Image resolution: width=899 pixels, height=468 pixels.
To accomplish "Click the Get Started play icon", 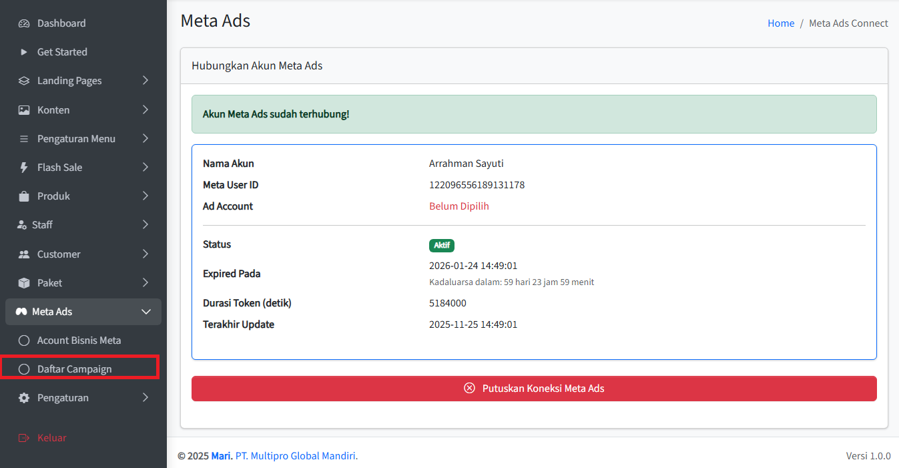I will (x=24, y=52).
